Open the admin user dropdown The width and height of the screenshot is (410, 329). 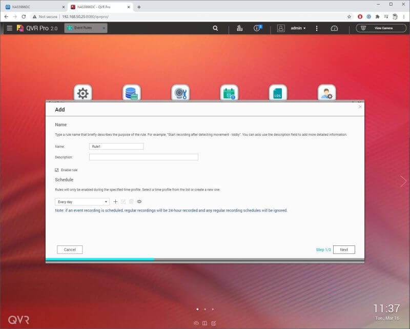(298, 28)
